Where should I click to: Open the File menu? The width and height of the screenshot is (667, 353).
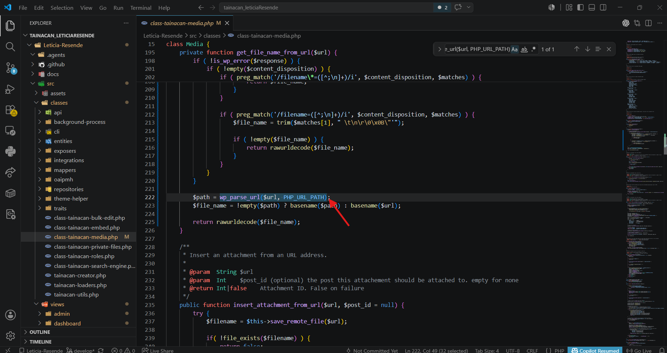(23, 8)
